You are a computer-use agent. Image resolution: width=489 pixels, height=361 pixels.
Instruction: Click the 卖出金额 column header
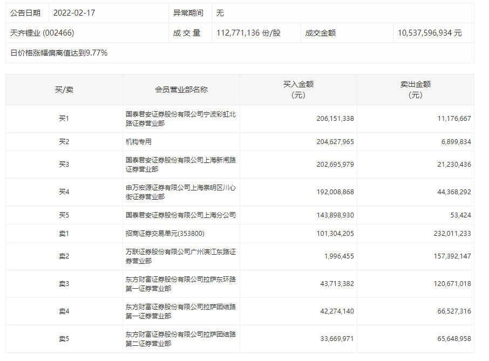[416, 90]
